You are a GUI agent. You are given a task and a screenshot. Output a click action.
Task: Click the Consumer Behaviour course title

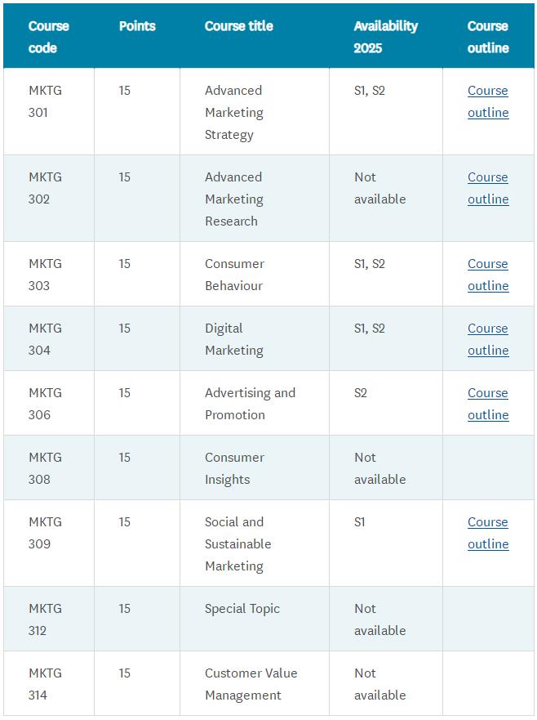coord(234,275)
